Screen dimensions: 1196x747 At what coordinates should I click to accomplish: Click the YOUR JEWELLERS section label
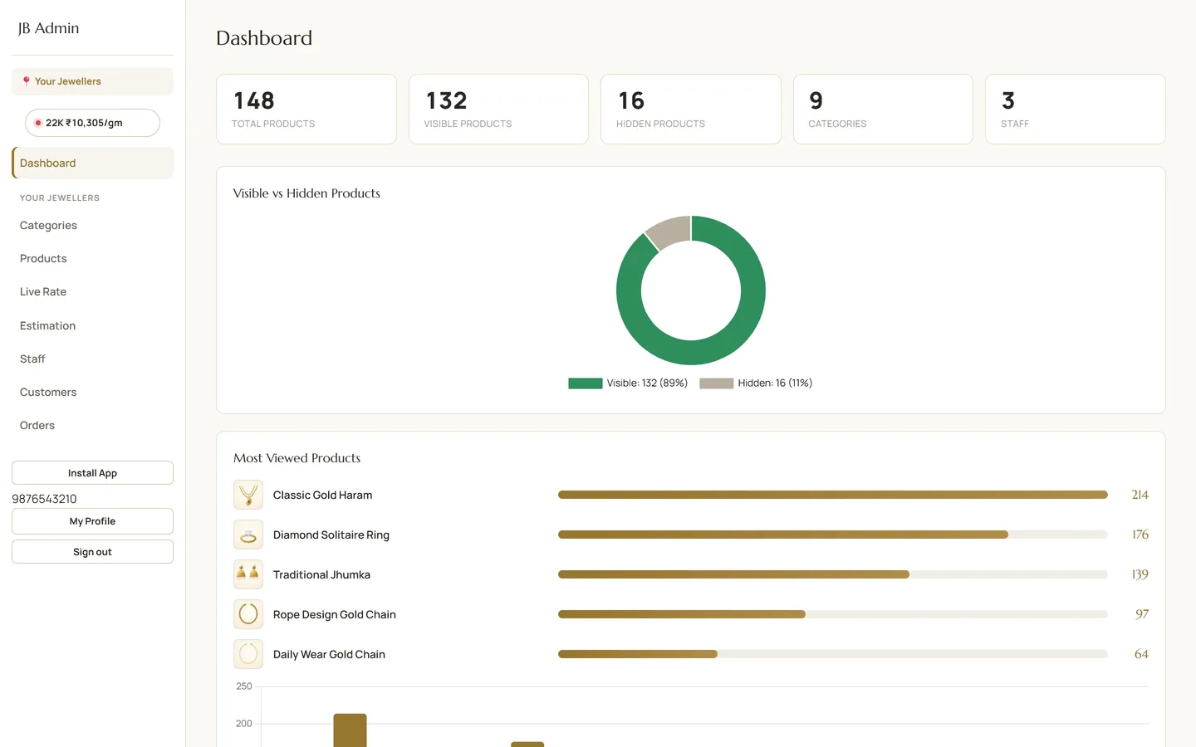(x=60, y=198)
